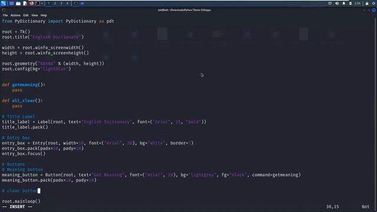The image size is (377, 212).
Task: Launch Firefox from the top panel
Action: (31, 4)
